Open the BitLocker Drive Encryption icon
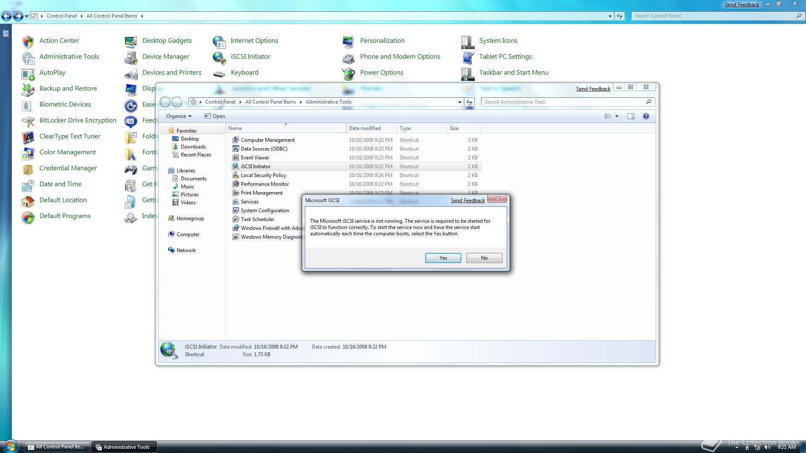The height and width of the screenshot is (453, 806). tap(28, 121)
